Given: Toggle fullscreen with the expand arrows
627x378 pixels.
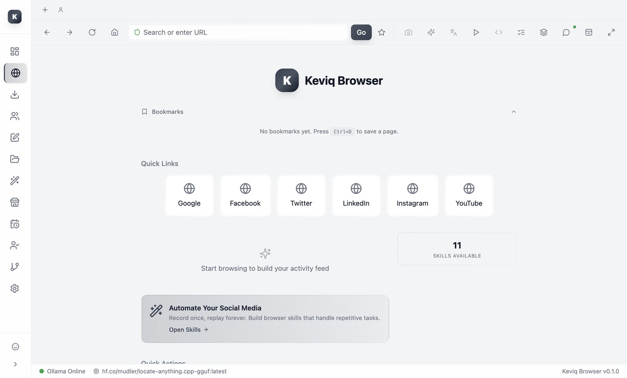Looking at the screenshot, I should (x=611, y=32).
